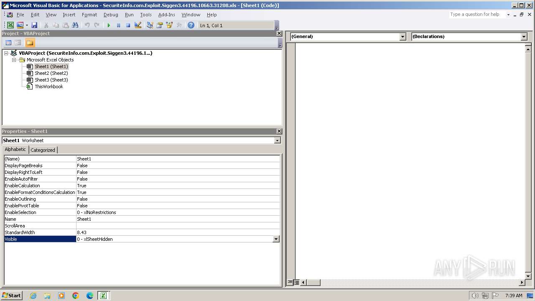The image size is (535, 301).
Task: Switch to the Alphabetic properties tab
Action: (15, 150)
